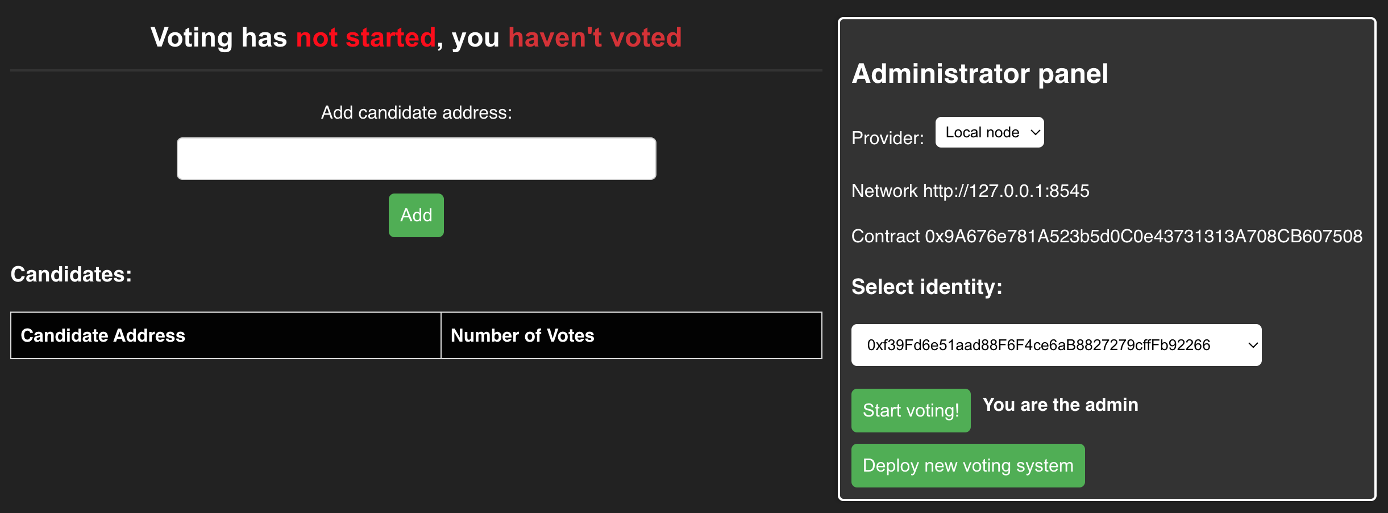Click the Start voting! button
The width and height of the screenshot is (1388, 513).
point(911,410)
